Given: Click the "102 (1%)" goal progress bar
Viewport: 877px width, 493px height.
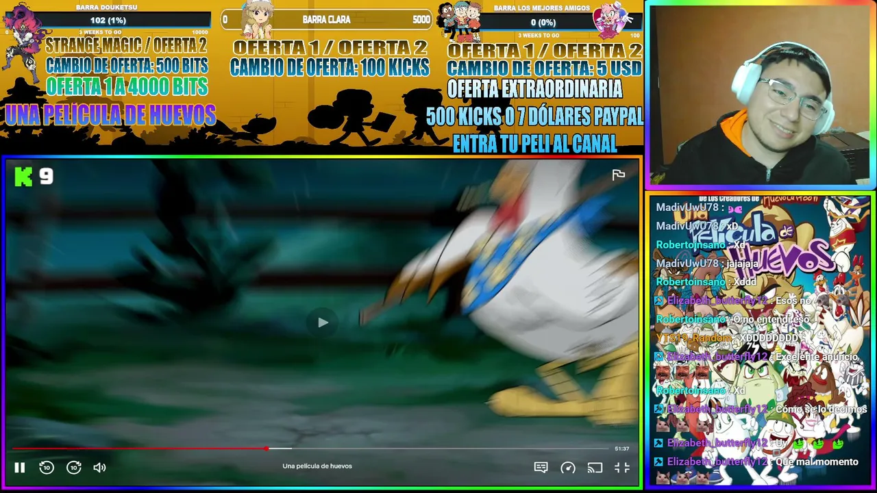Looking at the screenshot, I should point(108,21).
